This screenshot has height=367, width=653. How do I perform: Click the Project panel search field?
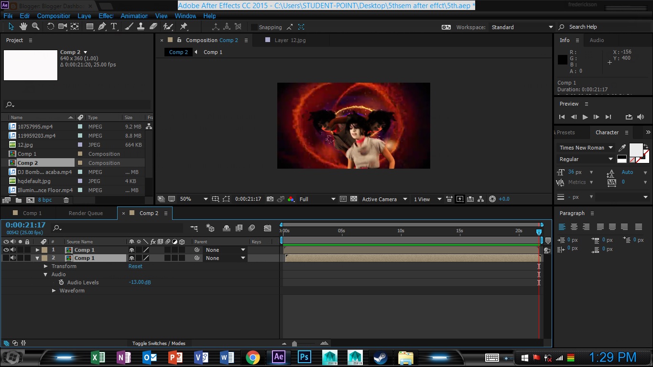[x=77, y=105]
